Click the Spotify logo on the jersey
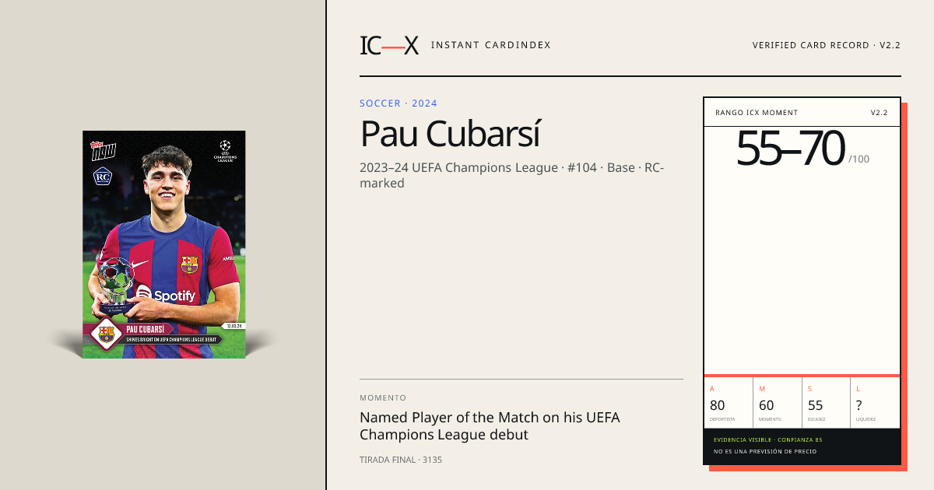Image resolution: width=934 pixels, height=490 pixels. [166, 295]
